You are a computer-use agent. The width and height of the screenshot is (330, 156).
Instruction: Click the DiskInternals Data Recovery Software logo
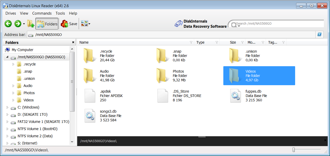[x=201, y=24]
